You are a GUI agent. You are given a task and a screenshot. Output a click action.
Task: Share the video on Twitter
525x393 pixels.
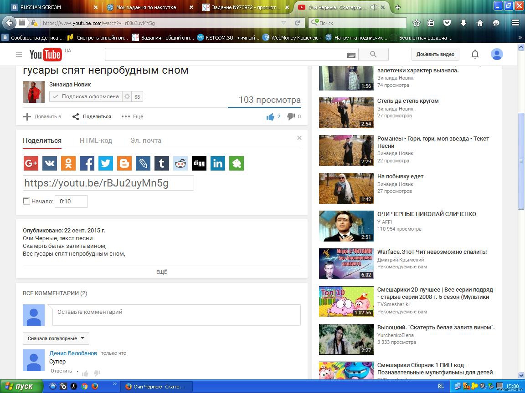105,163
